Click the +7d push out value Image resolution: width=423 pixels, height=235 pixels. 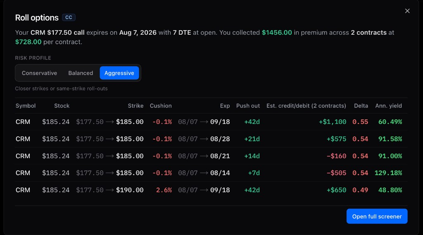coord(254,173)
